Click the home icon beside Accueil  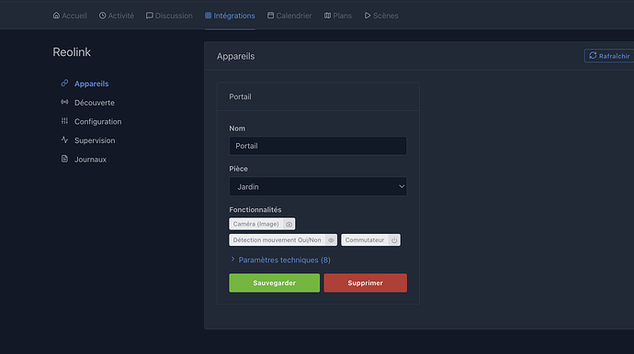(x=56, y=16)
